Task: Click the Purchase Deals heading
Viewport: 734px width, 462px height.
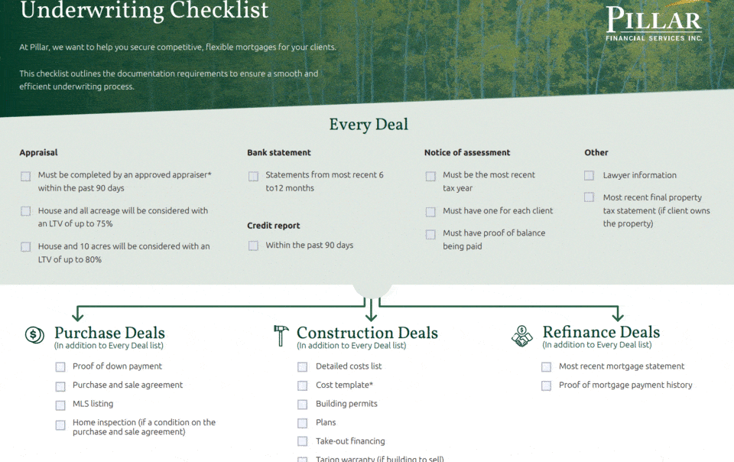Action: tap(109, 333)
